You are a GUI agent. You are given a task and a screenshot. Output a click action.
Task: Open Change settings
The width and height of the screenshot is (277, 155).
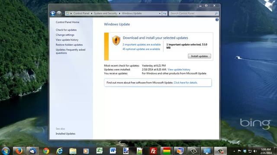(x=65, y=35)
